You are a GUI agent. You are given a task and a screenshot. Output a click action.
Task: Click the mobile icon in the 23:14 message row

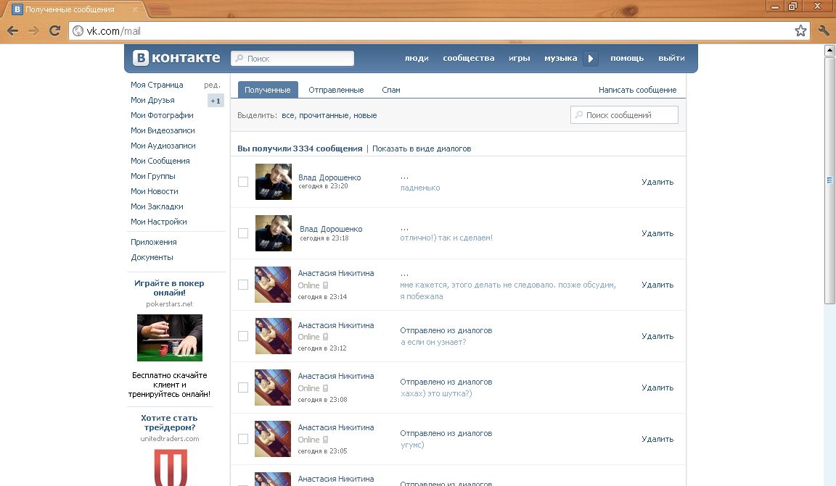(x=325, y=285)
